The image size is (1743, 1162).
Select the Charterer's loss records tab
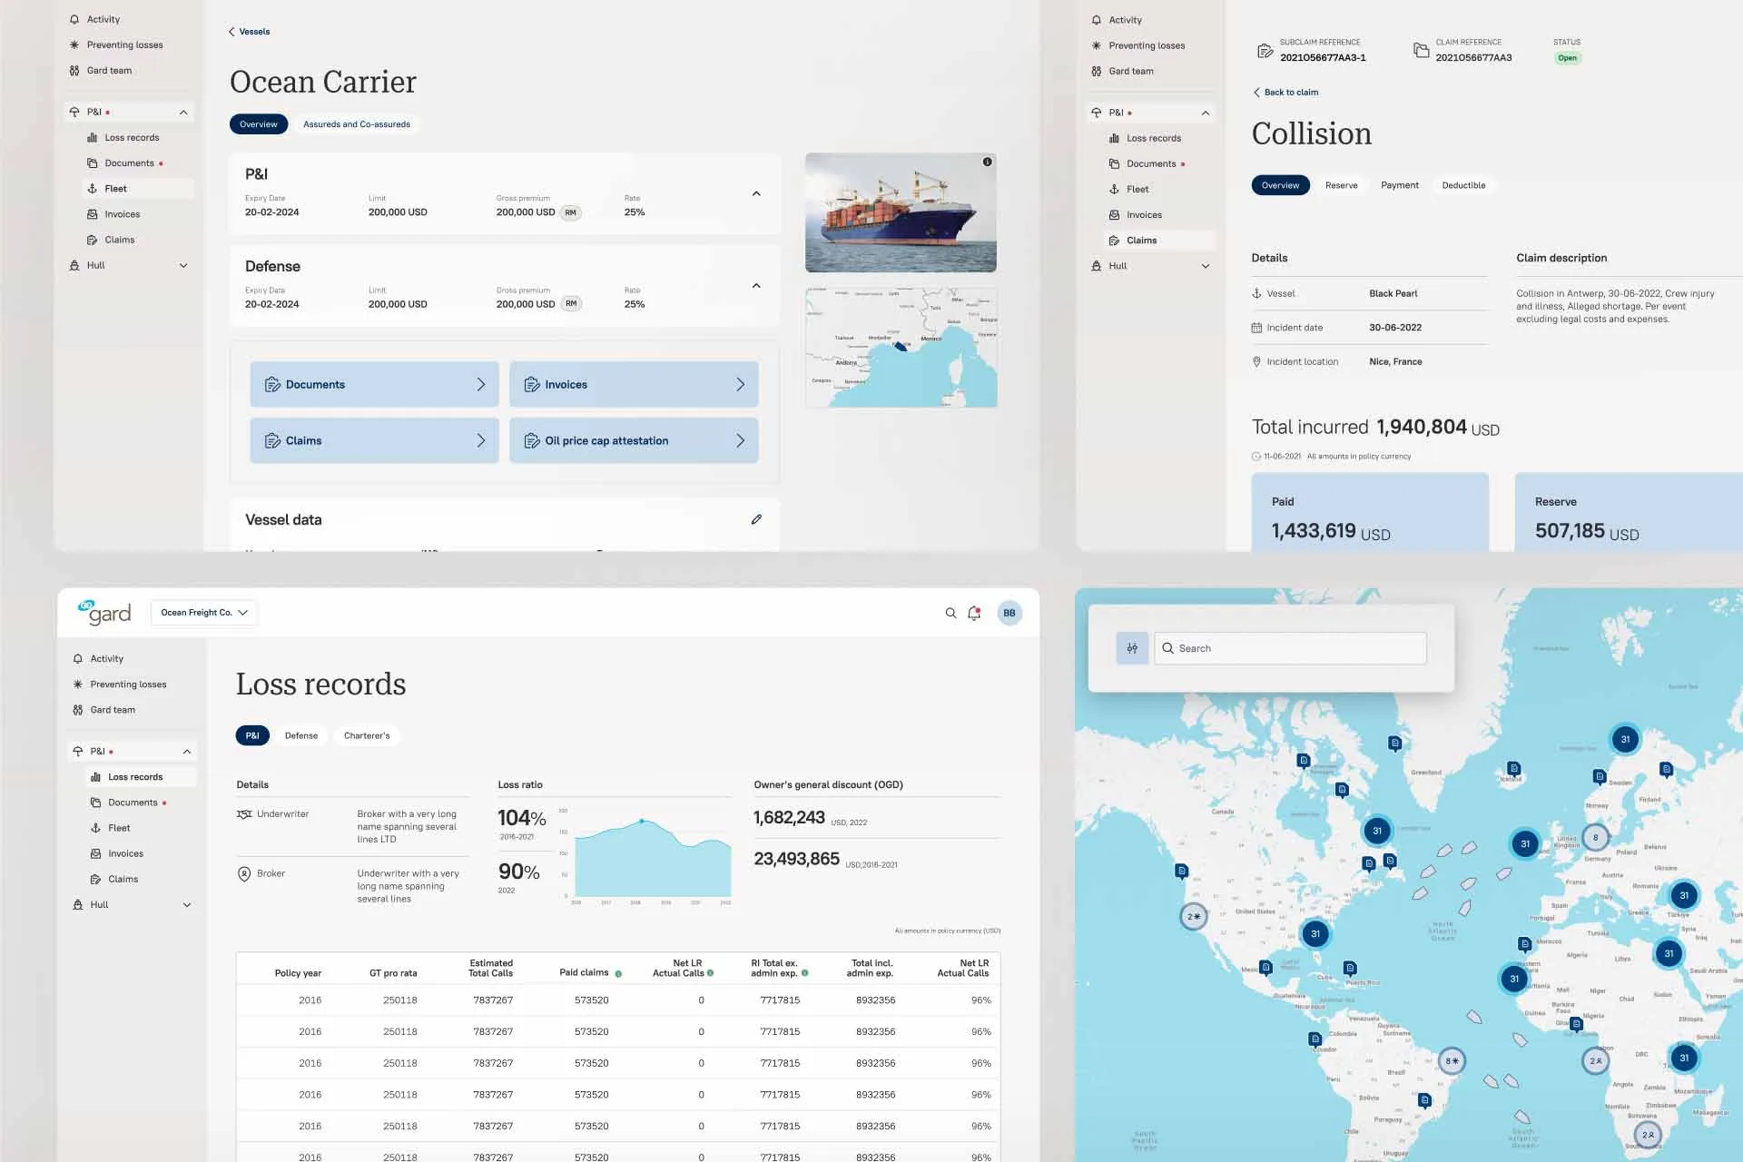pos(367,735)
